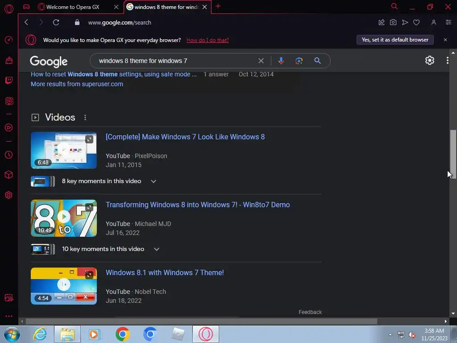Screen dimensions: 457x343
Task: Go back to previous page
Action: coord(26,22)
